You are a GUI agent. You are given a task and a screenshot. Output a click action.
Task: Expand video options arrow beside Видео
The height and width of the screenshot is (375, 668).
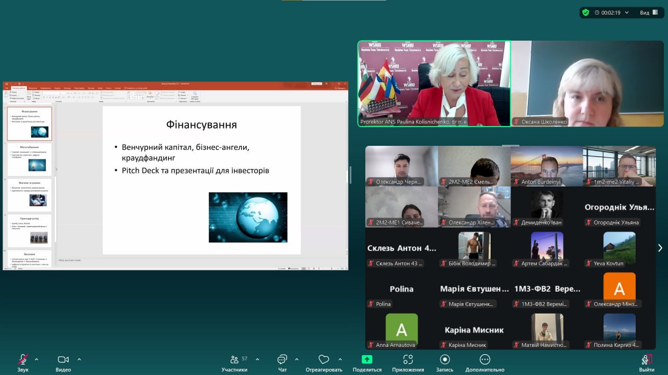tap(79, 359)
